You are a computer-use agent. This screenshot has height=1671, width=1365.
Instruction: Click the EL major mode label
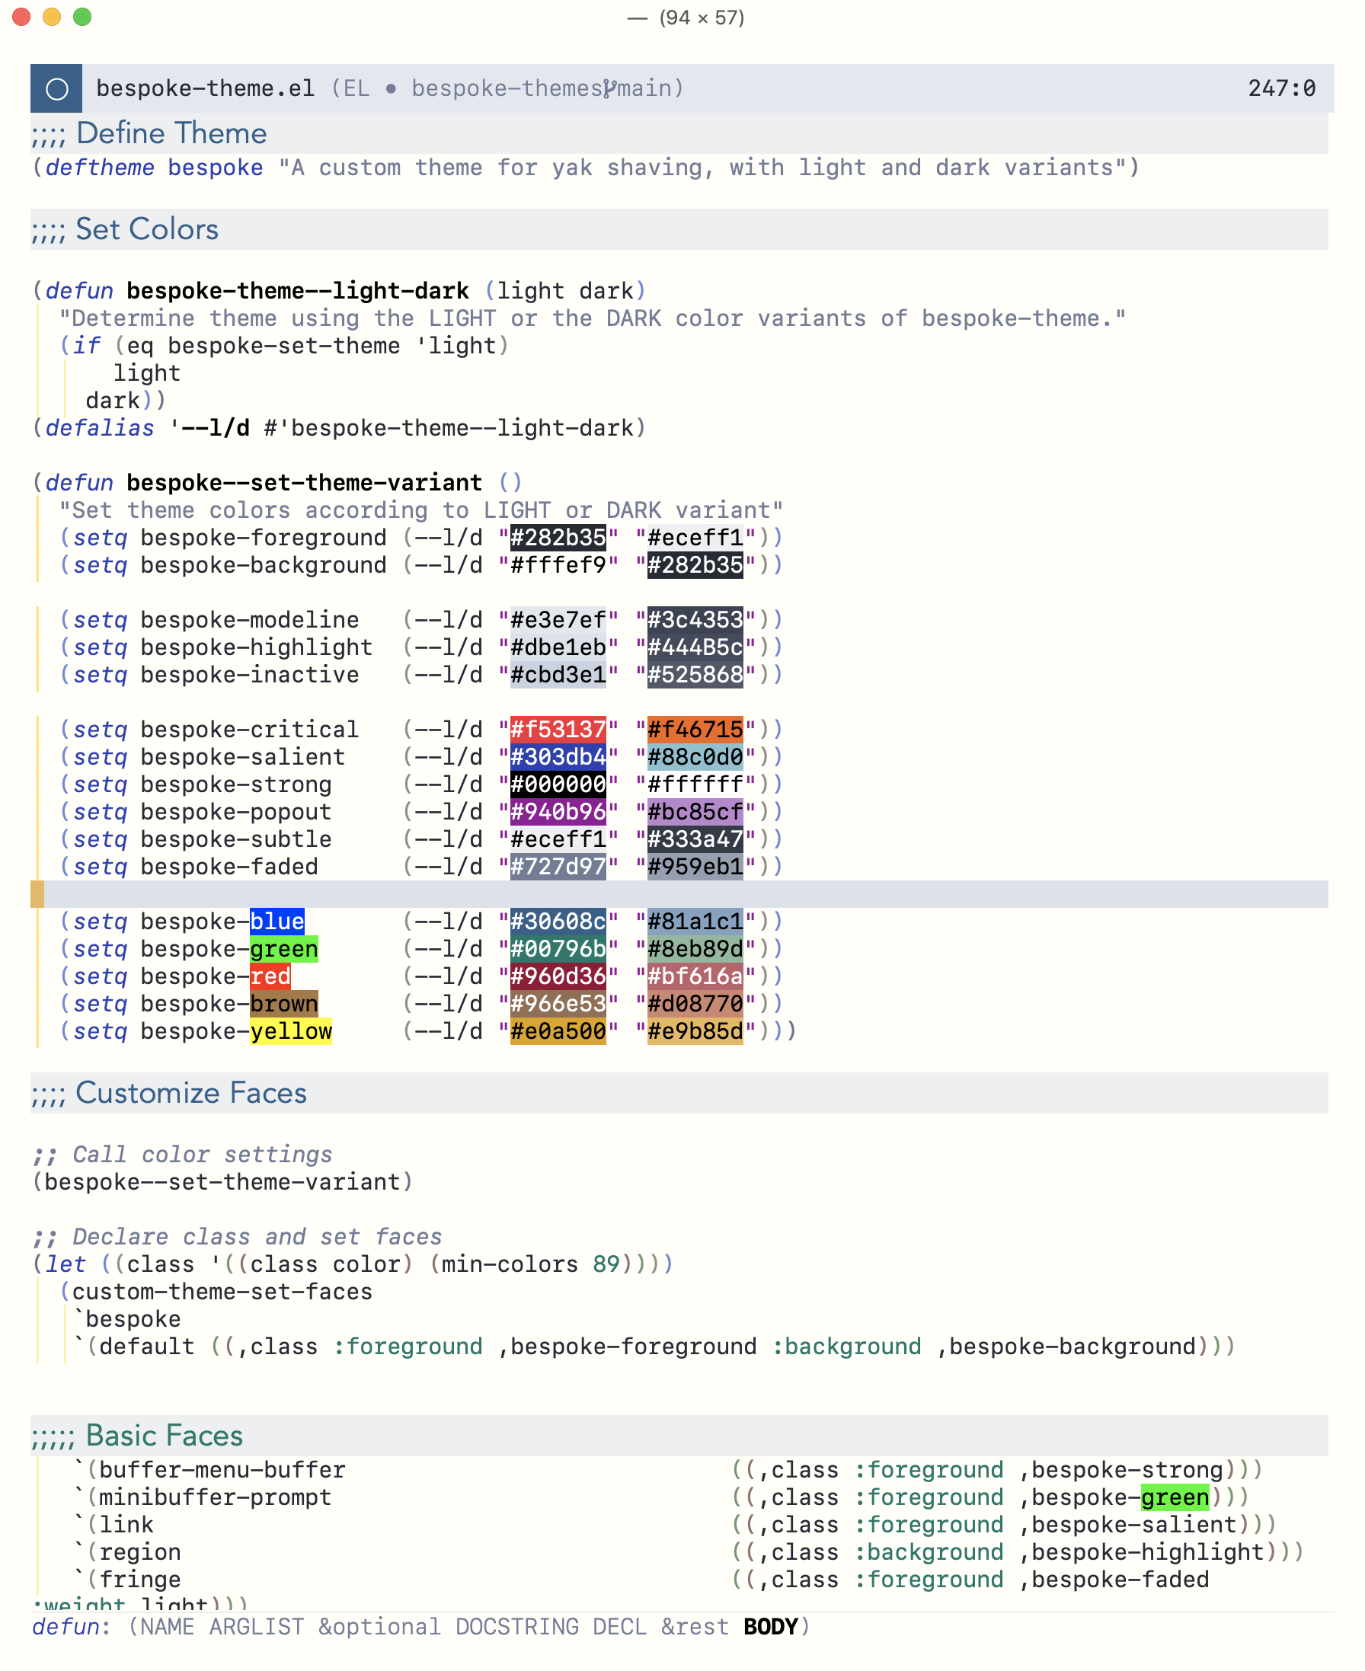pyautogui.click(x=356, y=88)
